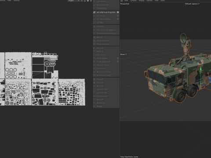Select Restore UV command

(106, 103)
